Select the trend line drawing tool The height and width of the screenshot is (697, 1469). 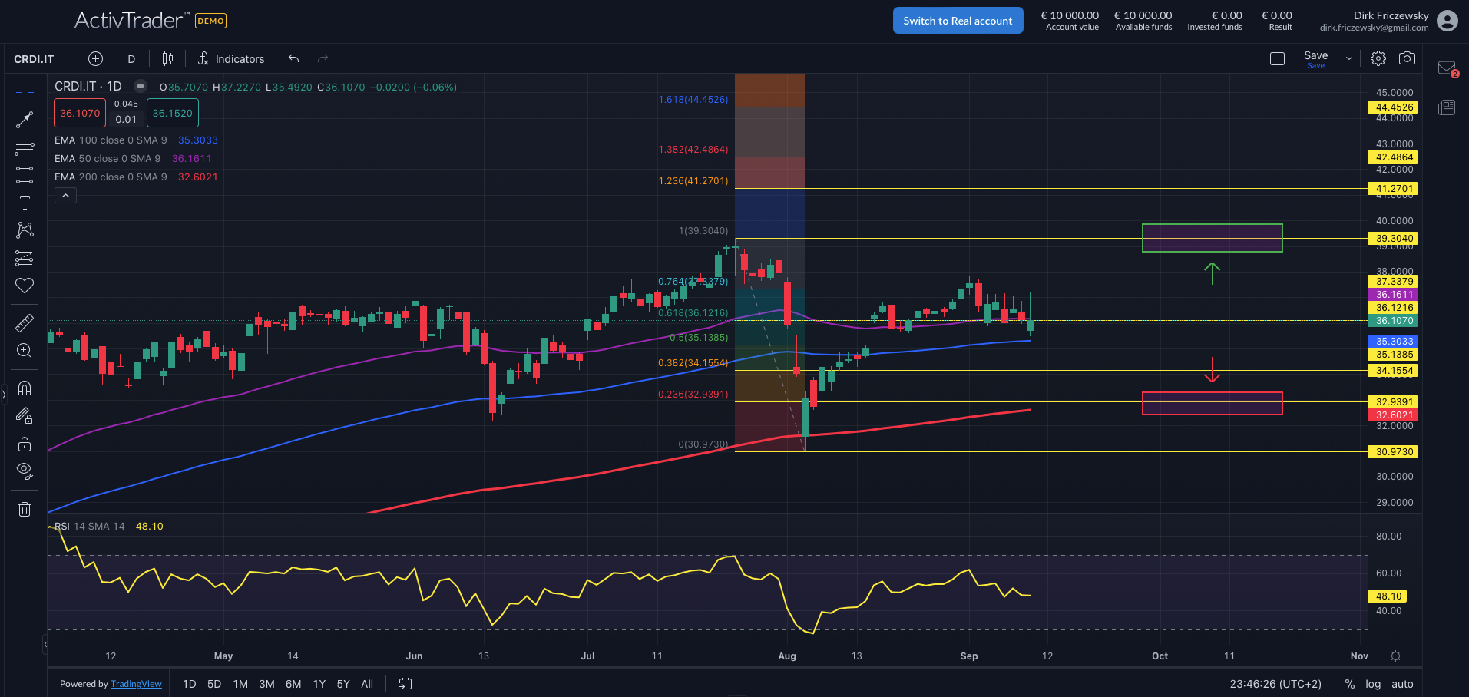coord(25,120)
